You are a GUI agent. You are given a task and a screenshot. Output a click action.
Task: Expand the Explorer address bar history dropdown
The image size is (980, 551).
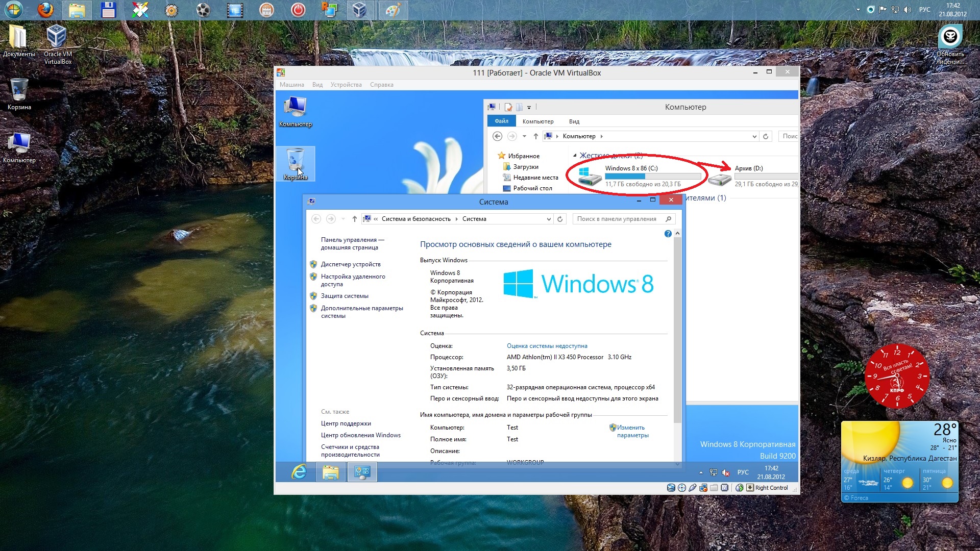pos(754,136)
